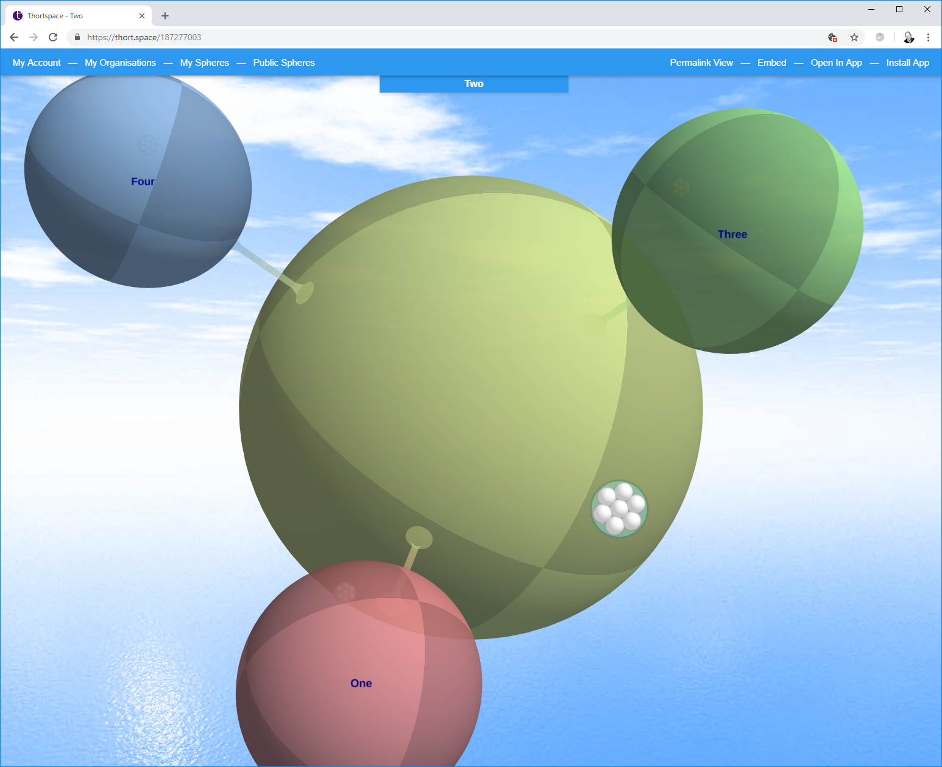Screen dimensions: 942x767
Task: Click the blocked-content icon in address bar
Action: point(832,37)
